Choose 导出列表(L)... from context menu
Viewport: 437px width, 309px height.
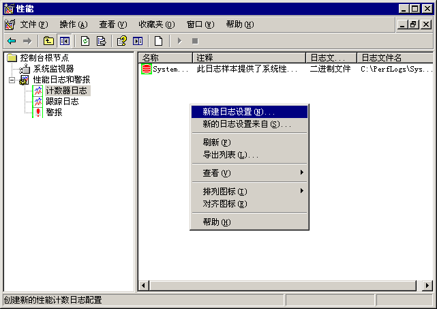click(250, 155)
